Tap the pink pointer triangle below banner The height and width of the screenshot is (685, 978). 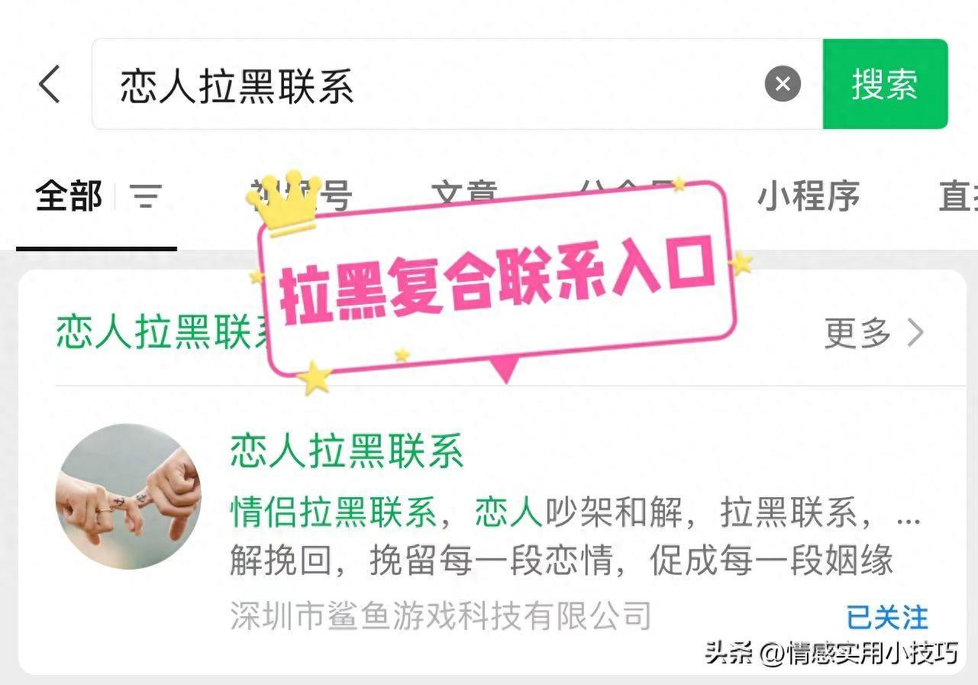pos(504,370)
